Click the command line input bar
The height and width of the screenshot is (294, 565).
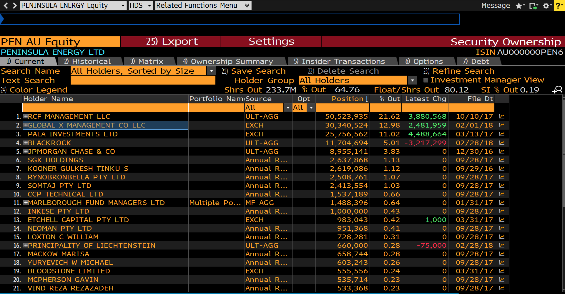(x=230, y=19)
